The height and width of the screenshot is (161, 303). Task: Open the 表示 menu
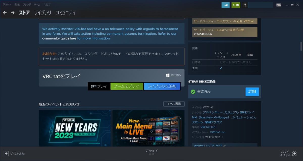tap(17, 5)
